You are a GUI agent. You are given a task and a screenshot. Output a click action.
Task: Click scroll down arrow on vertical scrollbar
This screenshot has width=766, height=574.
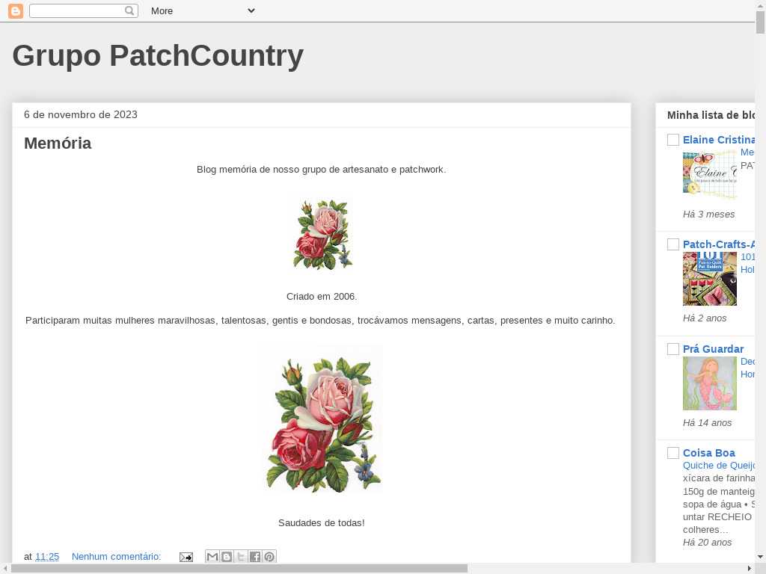pyautogui.click(x=760, y=556)
